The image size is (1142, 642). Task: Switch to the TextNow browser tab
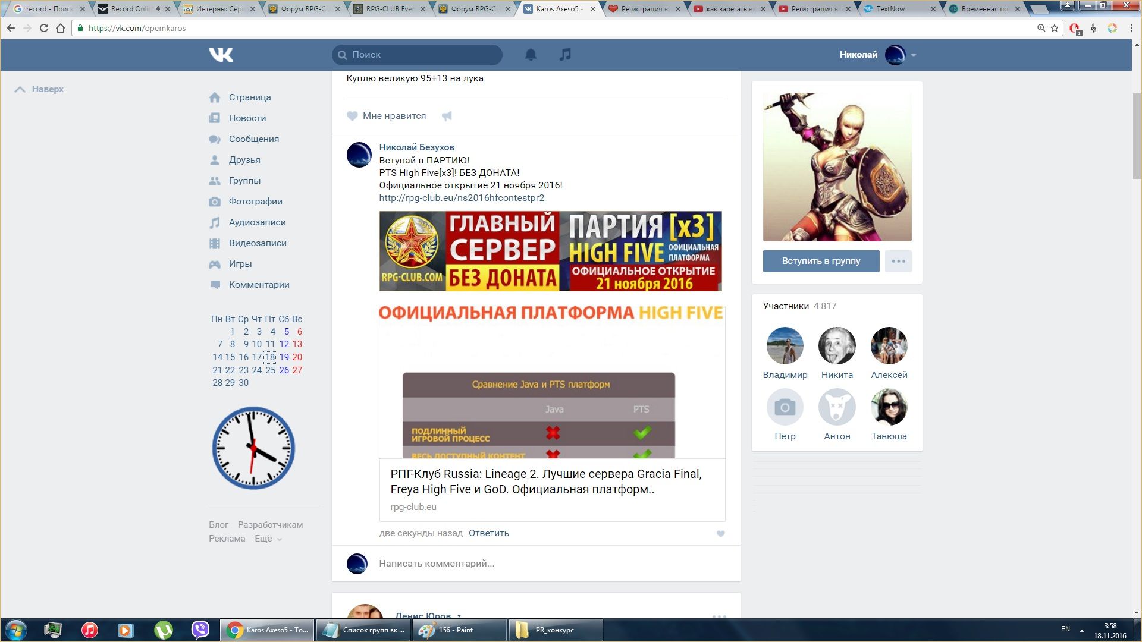890,9
